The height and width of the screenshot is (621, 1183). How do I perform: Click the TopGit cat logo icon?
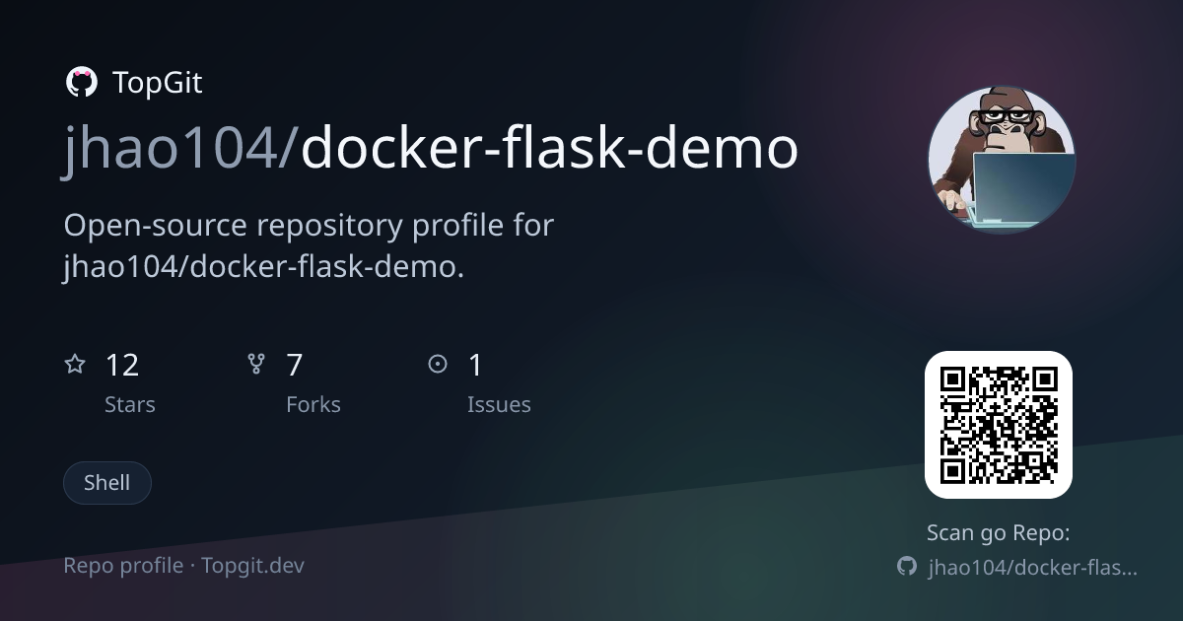(81, 83)
